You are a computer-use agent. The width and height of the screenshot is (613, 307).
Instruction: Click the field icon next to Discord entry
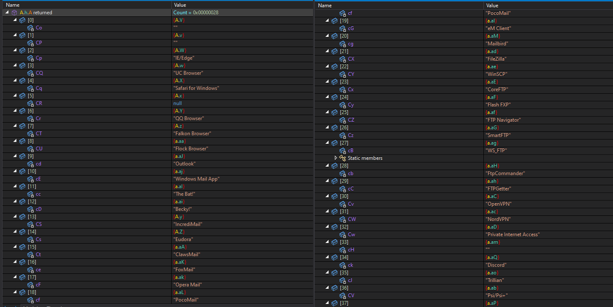(342, 265)
